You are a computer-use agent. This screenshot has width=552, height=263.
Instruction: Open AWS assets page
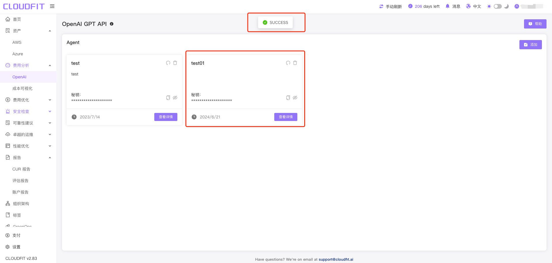point(28,42)
